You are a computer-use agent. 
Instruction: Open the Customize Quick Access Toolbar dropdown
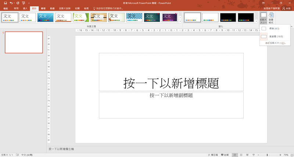[x=29, y=3]
